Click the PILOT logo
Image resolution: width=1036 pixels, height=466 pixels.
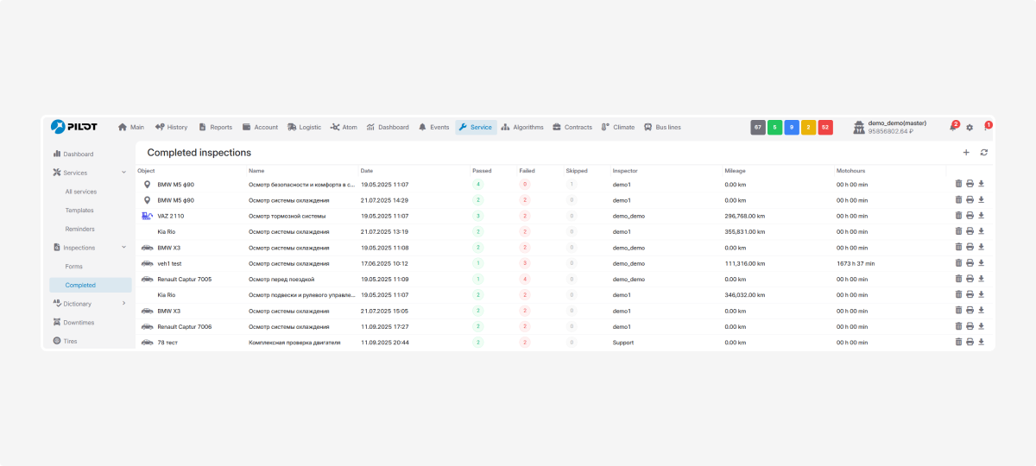pos(74,127)
